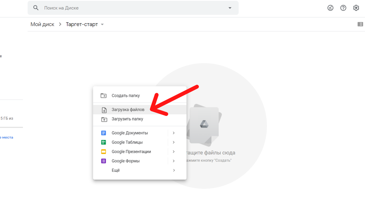Click the Google Презентации yellow icon
The image size is (365, 205).
104,152
